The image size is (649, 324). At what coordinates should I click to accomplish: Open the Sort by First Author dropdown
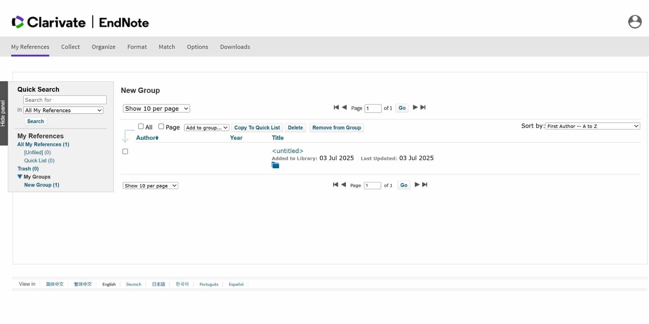592,126
